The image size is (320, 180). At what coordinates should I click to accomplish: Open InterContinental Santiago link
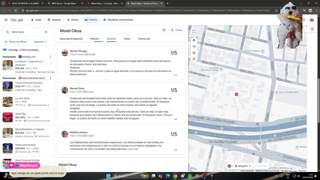coord(29,83)
